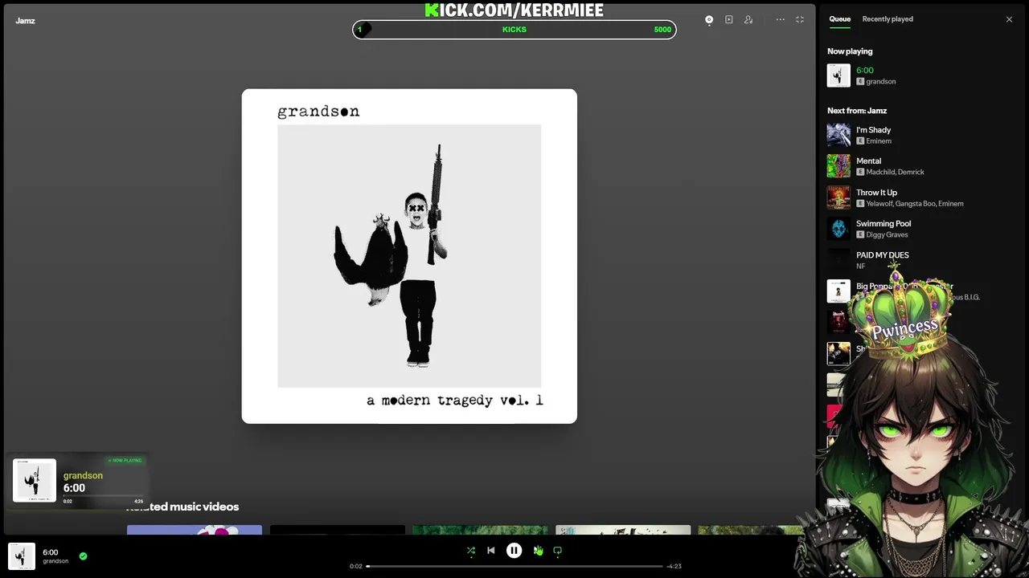
Task: Toggle the green saved checkmark
Action: pos(83,556)
